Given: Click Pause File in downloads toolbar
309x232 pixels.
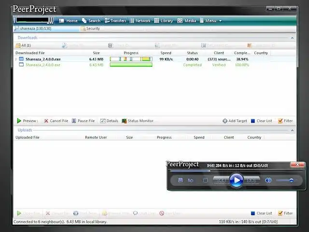Looking at the screenshot, I should click(x=83, y=121).
